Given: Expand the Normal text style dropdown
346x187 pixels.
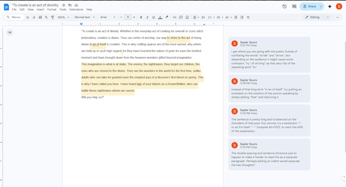Looking at the screenshot, I should [x=84, y=17].
